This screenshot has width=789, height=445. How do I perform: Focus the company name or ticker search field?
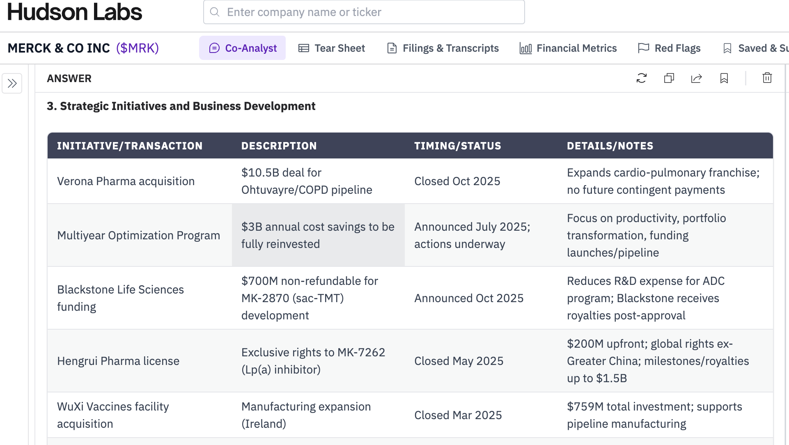(x=369, y=12)
